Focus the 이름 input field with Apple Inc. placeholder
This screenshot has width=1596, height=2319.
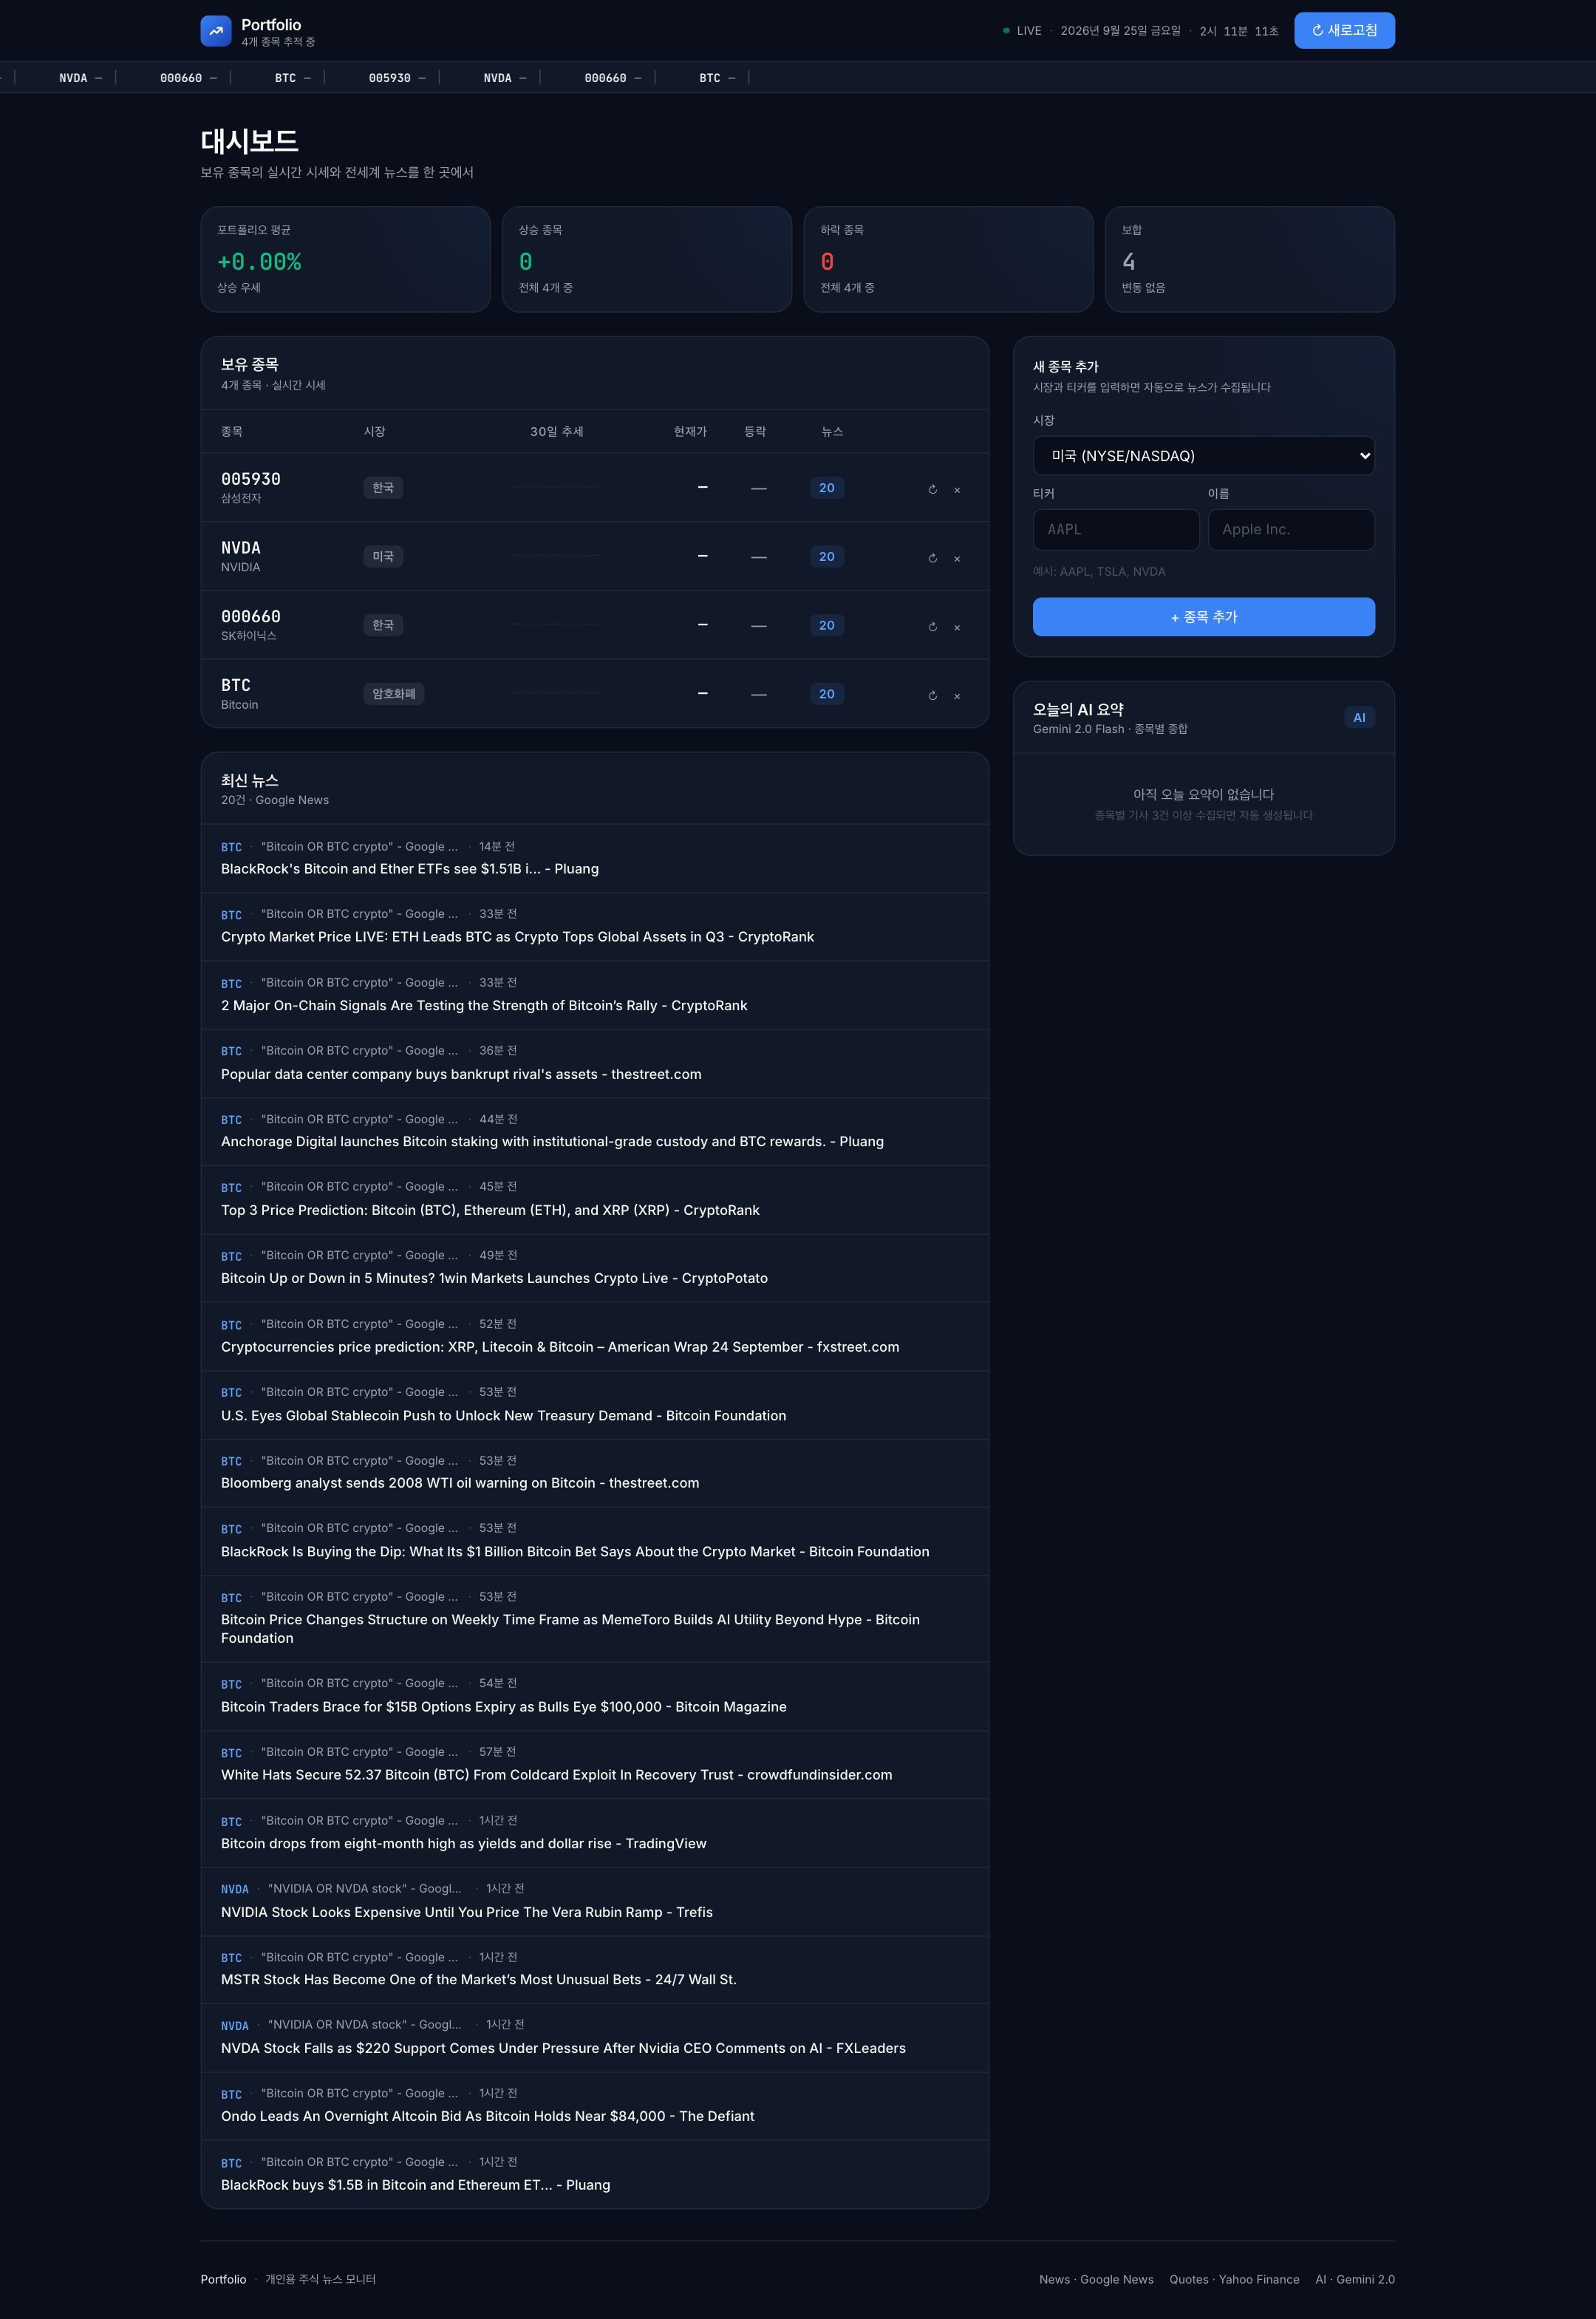[x=1291, y=529]
